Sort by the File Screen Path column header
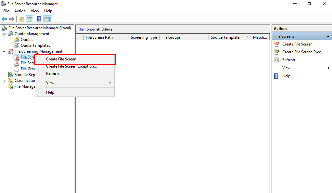Viewport: 332px width, 193px height. coord(106,37)
